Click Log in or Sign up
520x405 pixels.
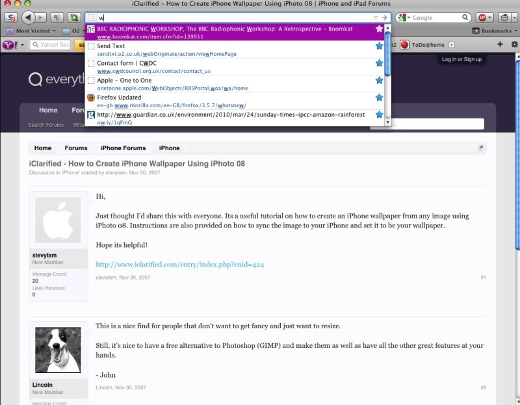pos(461,59)
